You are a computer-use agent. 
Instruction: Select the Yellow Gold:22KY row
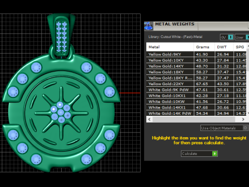tap(196, 84)
